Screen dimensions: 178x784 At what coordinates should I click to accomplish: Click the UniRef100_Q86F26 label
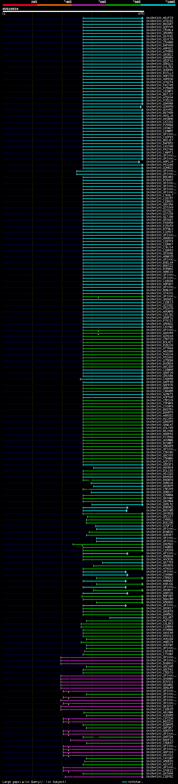click(160, 373)
